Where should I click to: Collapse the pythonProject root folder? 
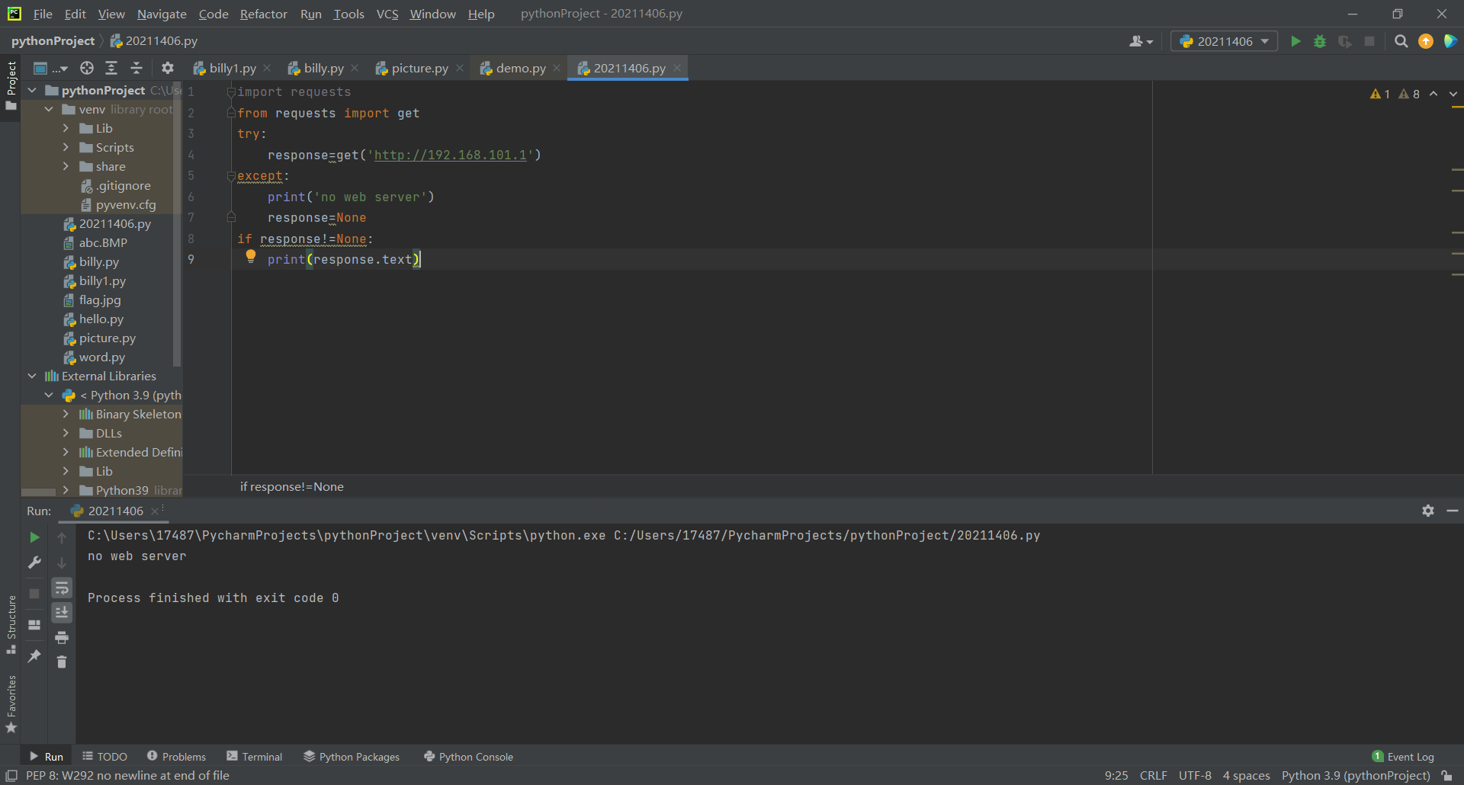pyautogui.click(x=32, y=90)
